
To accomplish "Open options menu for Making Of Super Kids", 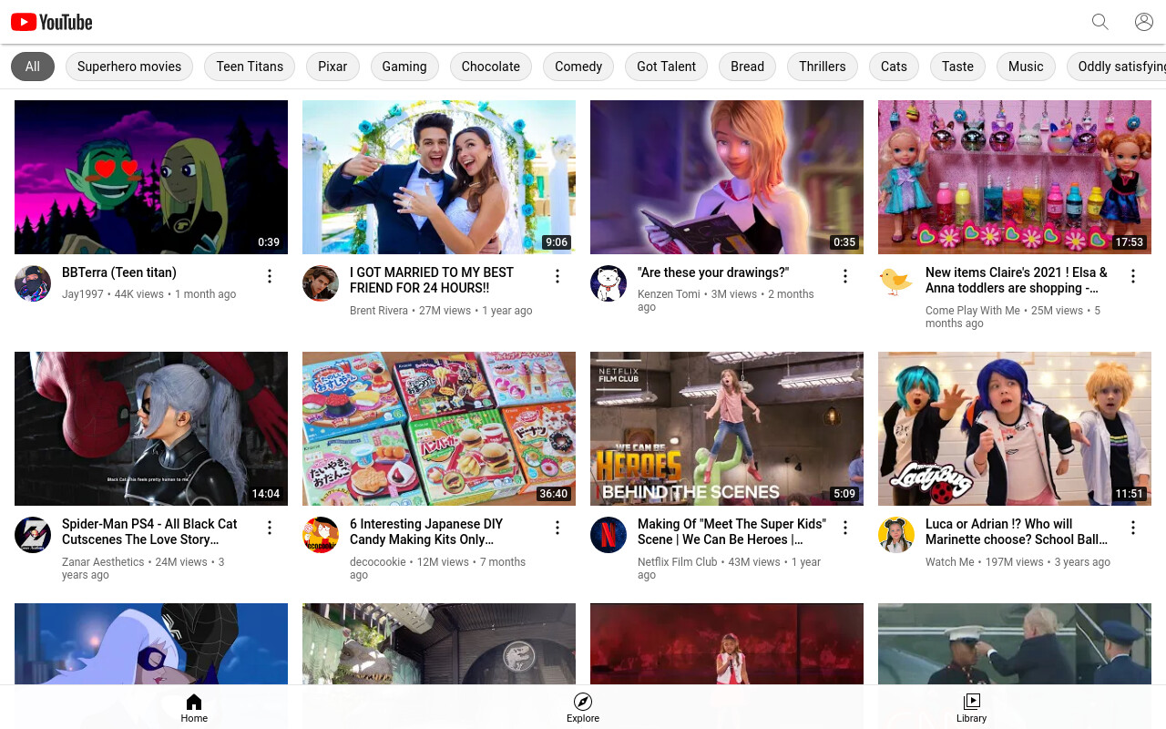I will tap(845, 528).
